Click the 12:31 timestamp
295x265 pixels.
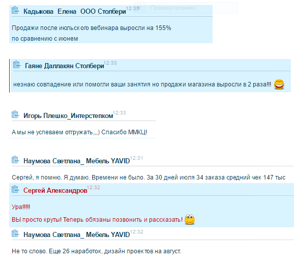[x=137, y=158]
